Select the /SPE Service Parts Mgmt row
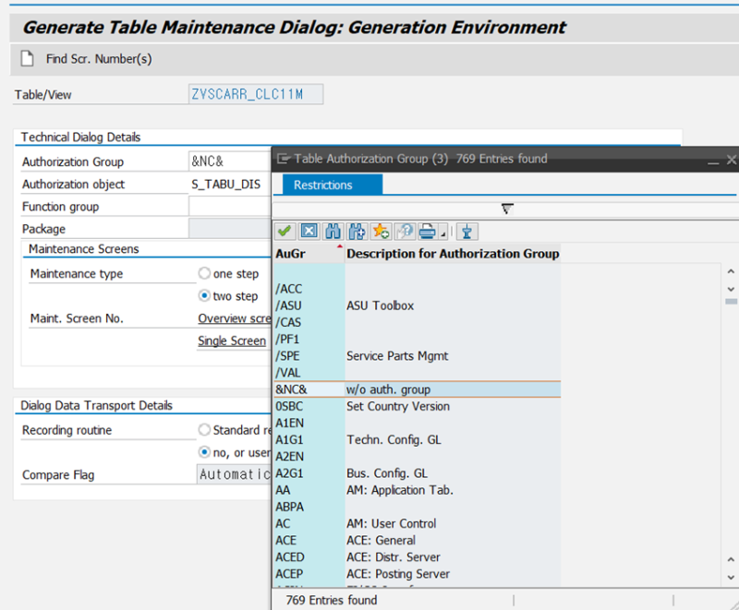The width and height of the screenshot is (739, 610). point(418,356)
